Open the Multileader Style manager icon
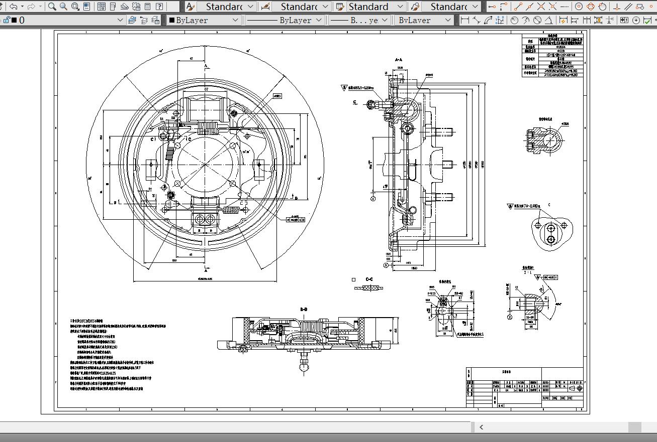This screenshot has width=657, height=442. click(415, 7)
